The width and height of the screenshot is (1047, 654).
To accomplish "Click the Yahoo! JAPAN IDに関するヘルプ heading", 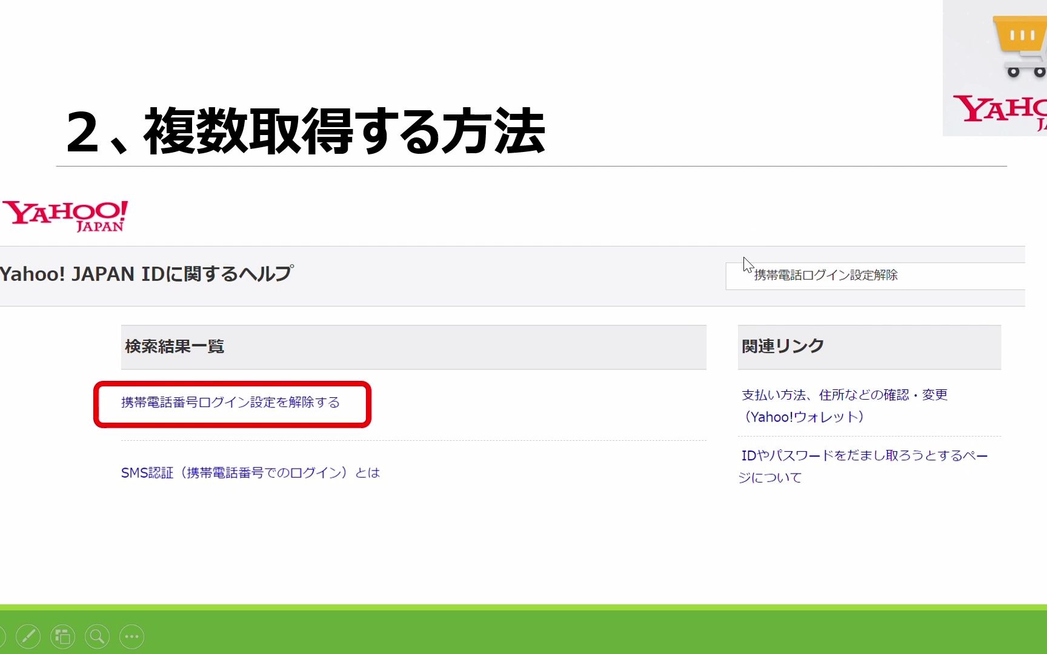I will 147,274.
